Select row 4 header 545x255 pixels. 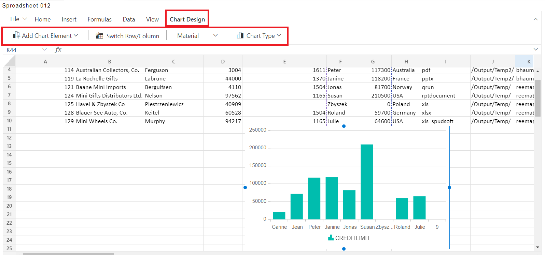click(9, 70)
